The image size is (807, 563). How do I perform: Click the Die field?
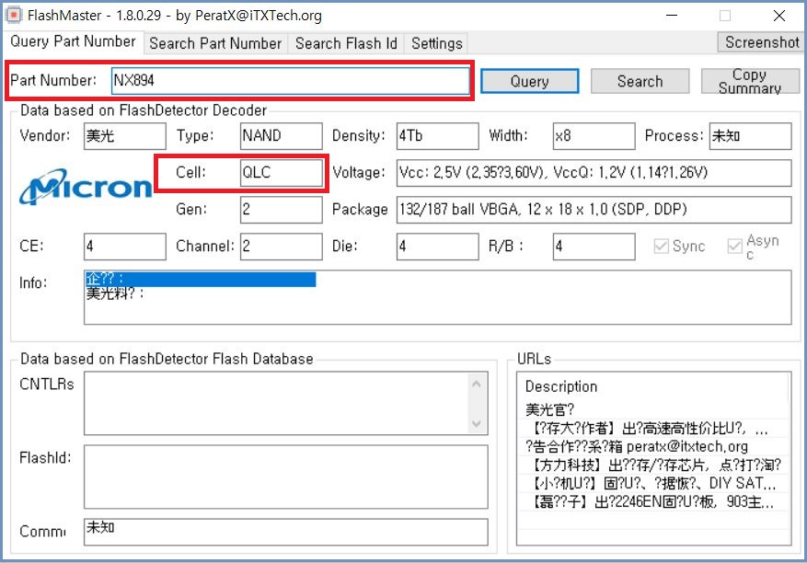click(x=437, y=247)
